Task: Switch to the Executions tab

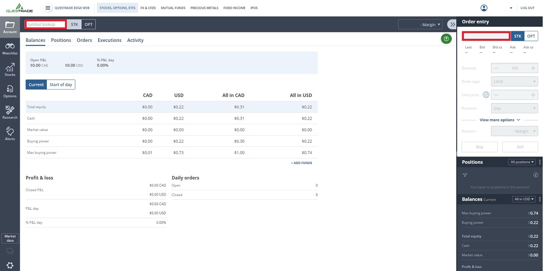Action: pyautogui.click(x=110, y=40)
